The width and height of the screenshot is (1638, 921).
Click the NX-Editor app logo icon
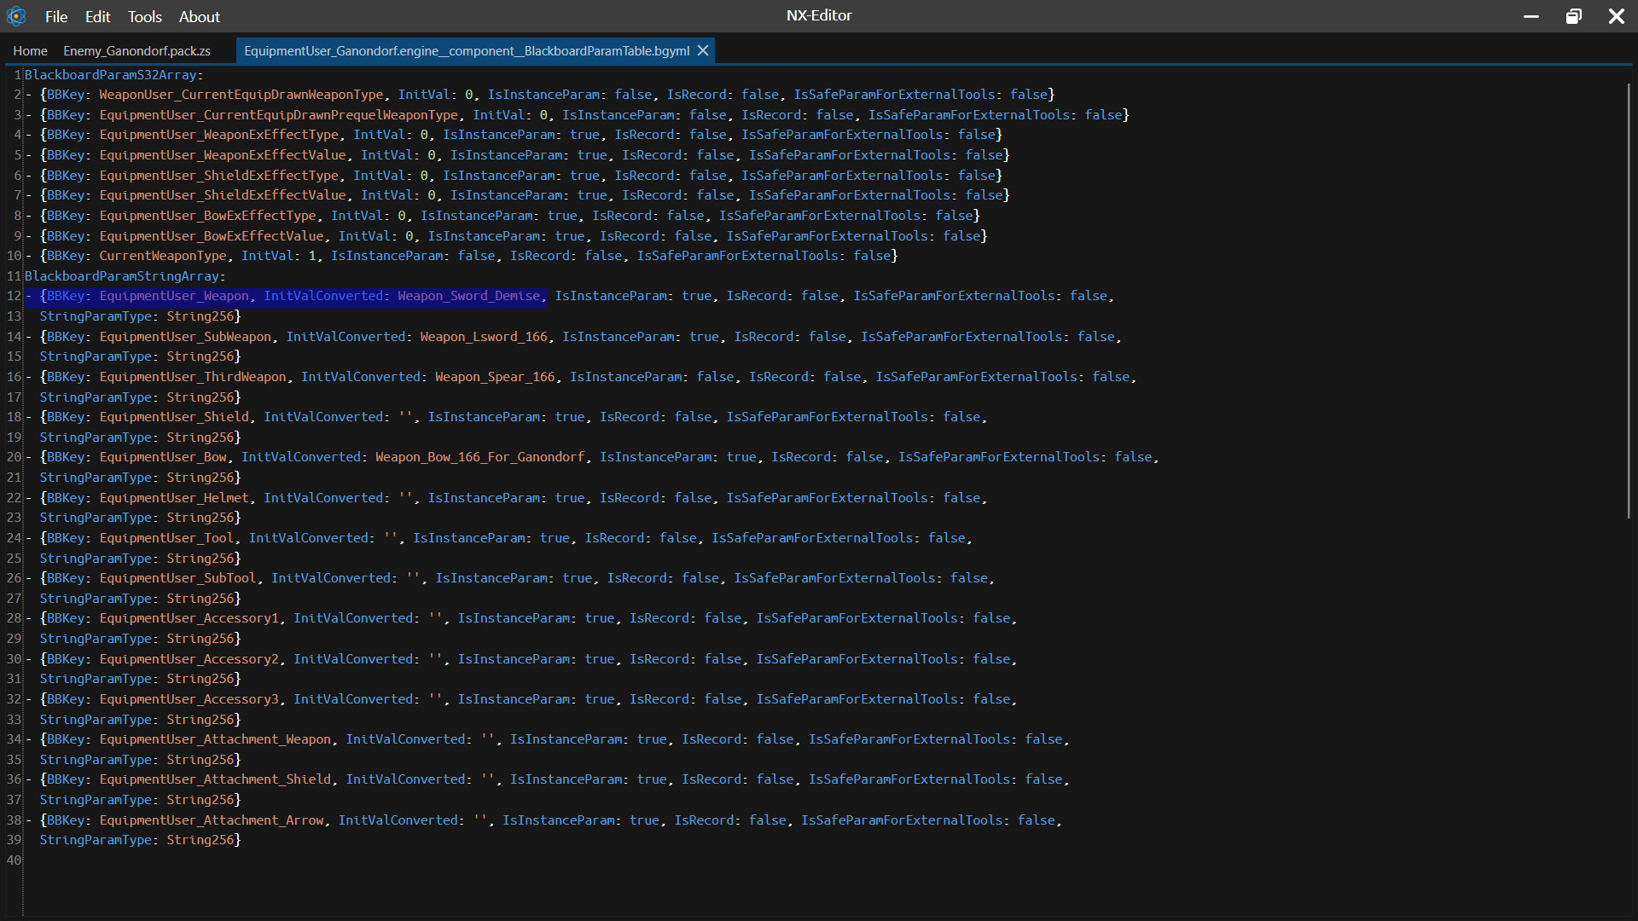[16, 16]
